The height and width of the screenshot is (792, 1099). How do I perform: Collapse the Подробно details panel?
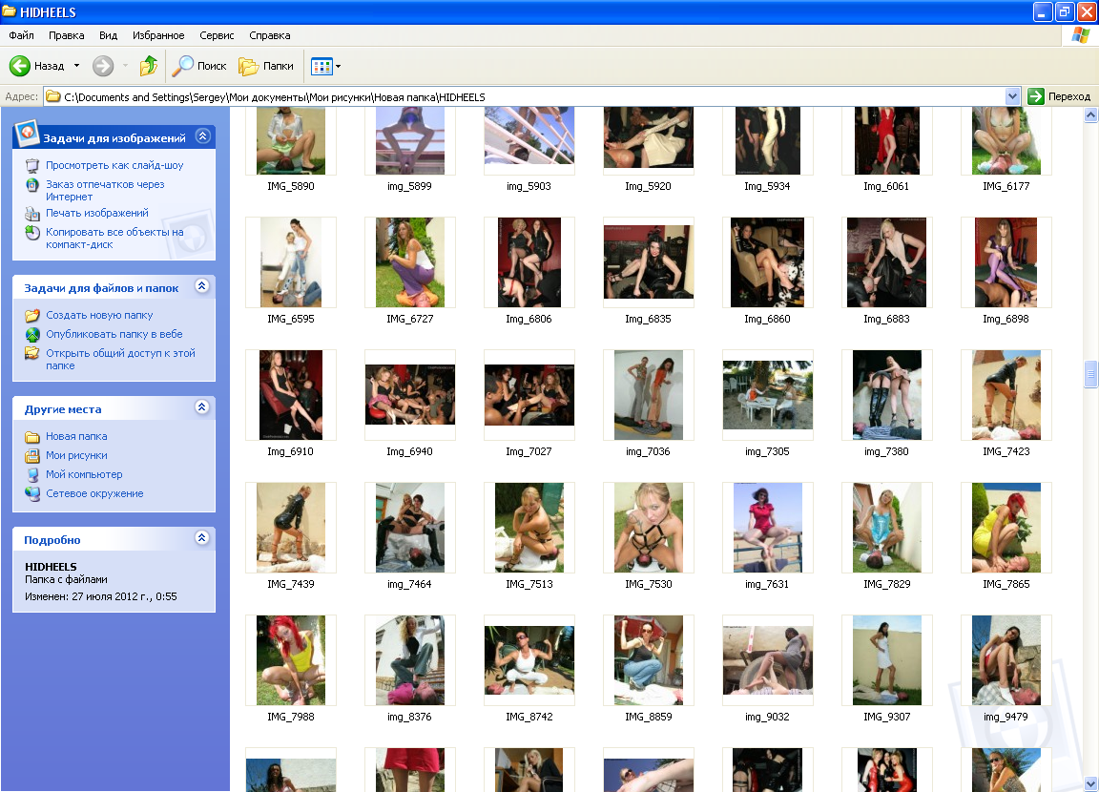(x=202, y=537)
